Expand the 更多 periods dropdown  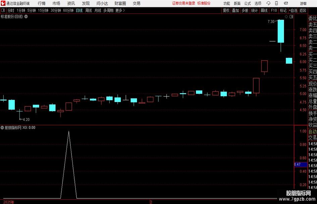click(120, 10)
